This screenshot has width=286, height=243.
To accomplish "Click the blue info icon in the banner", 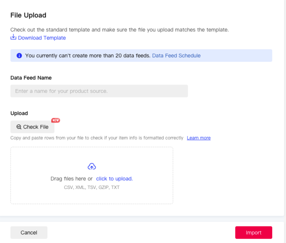I will 19,55.
